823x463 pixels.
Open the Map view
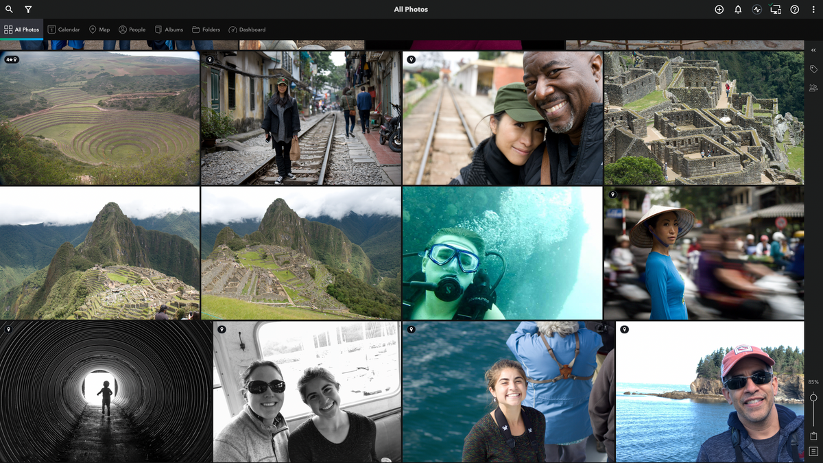coord(99,29)
